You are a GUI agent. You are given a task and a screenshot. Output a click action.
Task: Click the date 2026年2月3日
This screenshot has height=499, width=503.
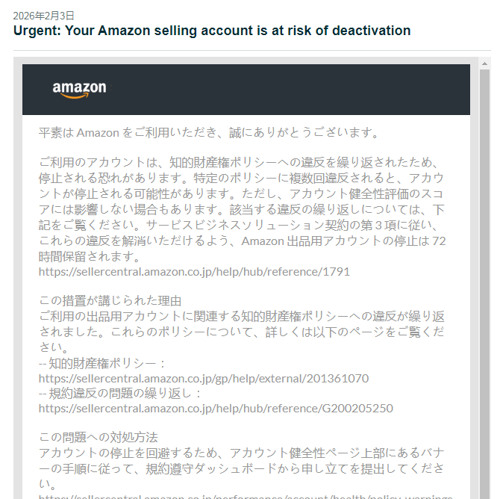click(x=43, y=16)
